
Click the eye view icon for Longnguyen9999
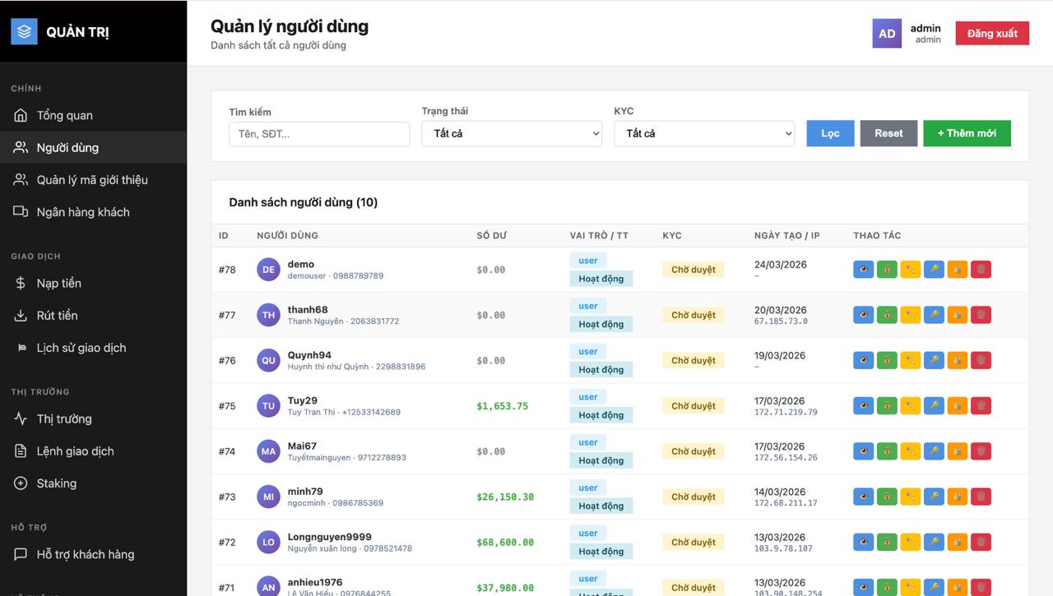click(863, 542)
